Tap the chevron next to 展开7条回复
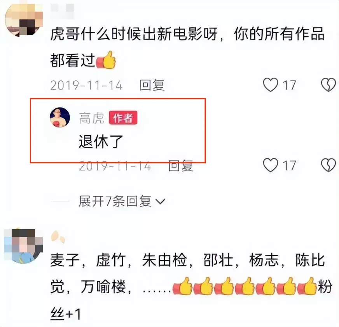Screen dimensions: 339x327 click(161, 202)
